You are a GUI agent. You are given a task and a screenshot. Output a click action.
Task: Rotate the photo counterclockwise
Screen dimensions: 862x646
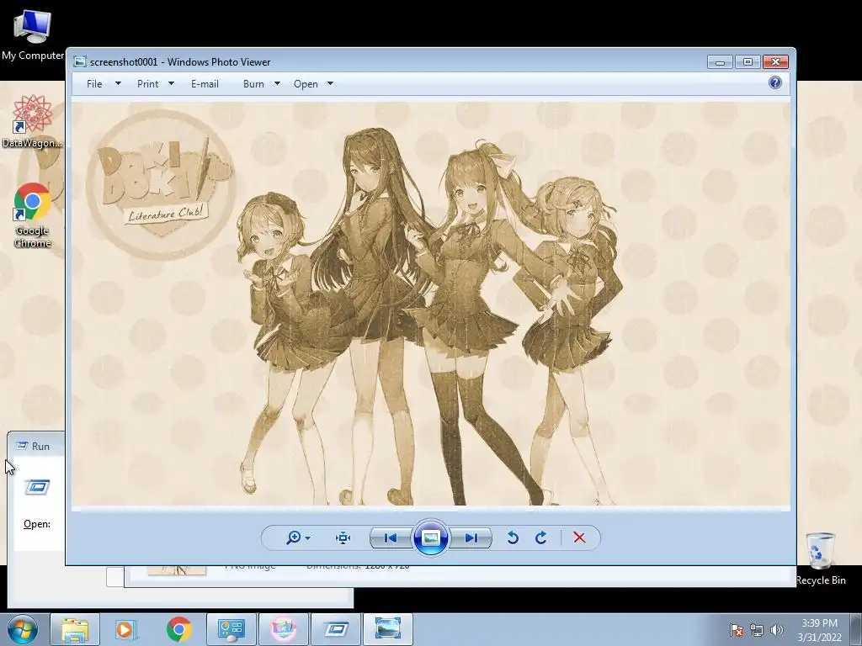513,537
